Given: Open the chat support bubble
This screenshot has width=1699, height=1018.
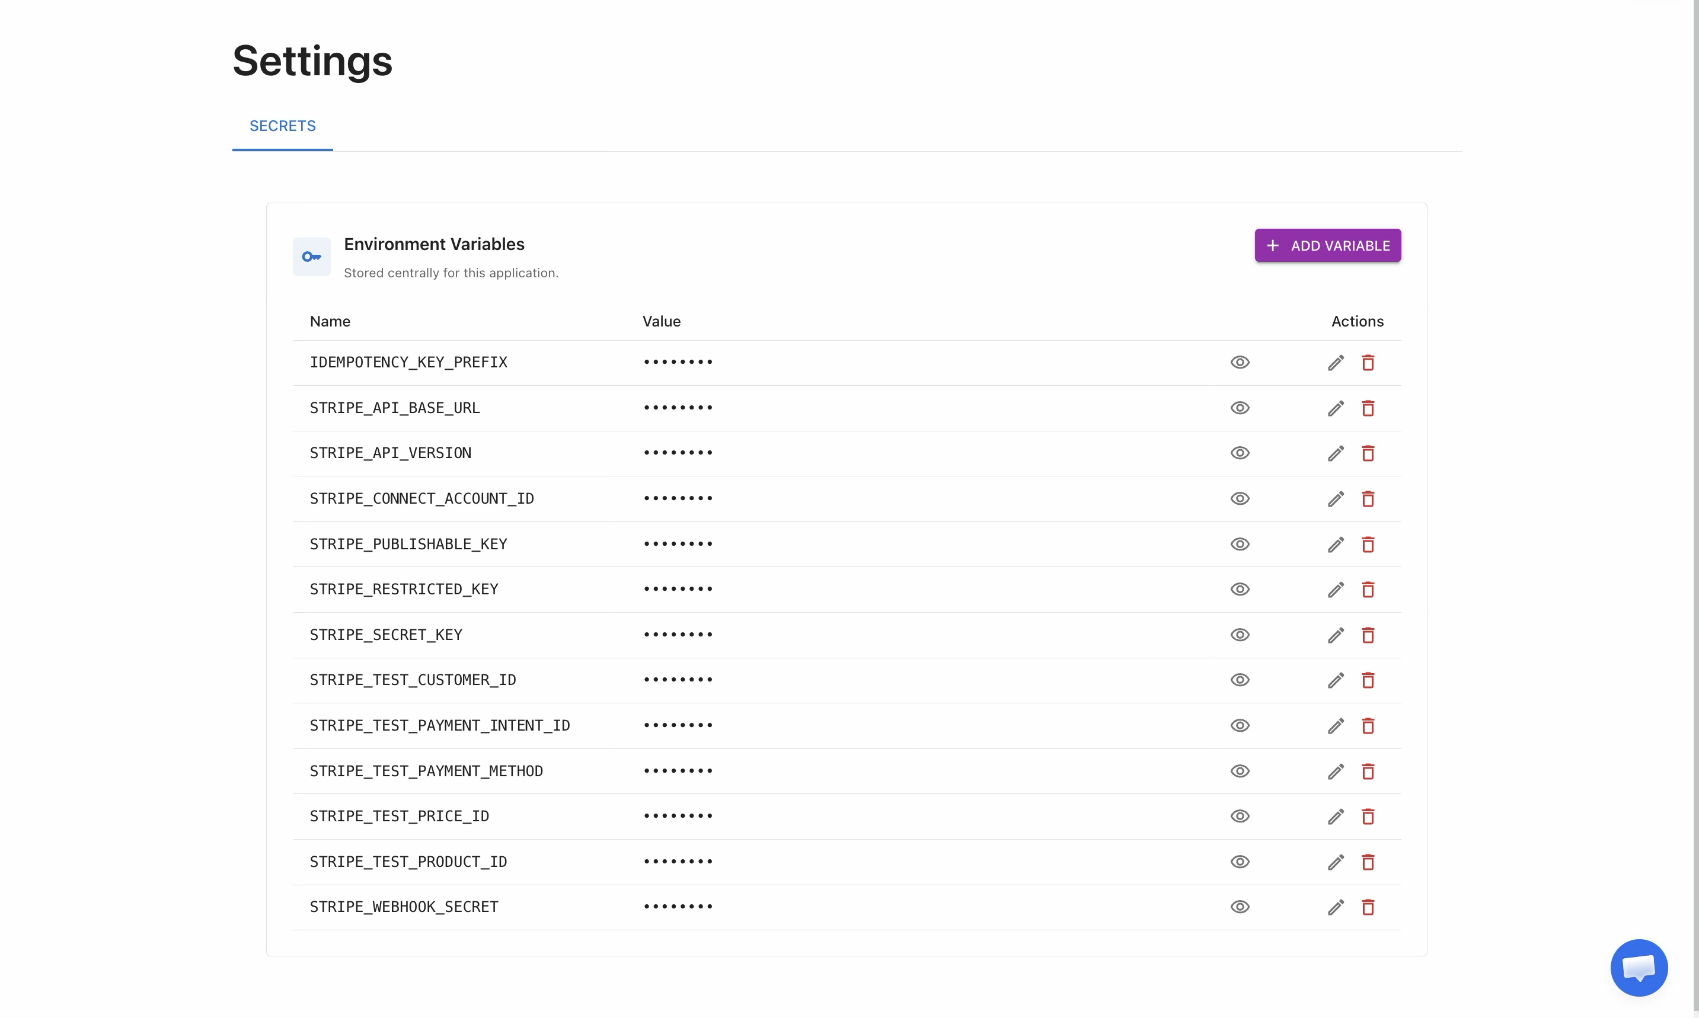Looking at the screenshot, I should [x=1639, y=967].
